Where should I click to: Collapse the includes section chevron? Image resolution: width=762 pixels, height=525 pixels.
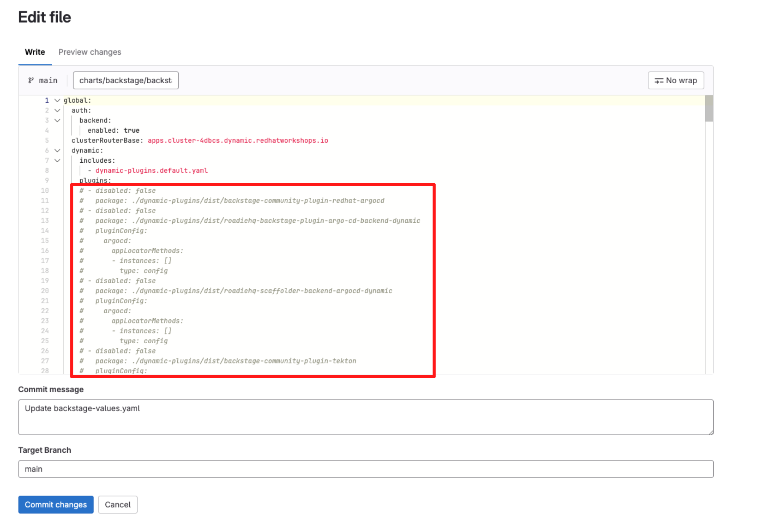pos(57,160)
